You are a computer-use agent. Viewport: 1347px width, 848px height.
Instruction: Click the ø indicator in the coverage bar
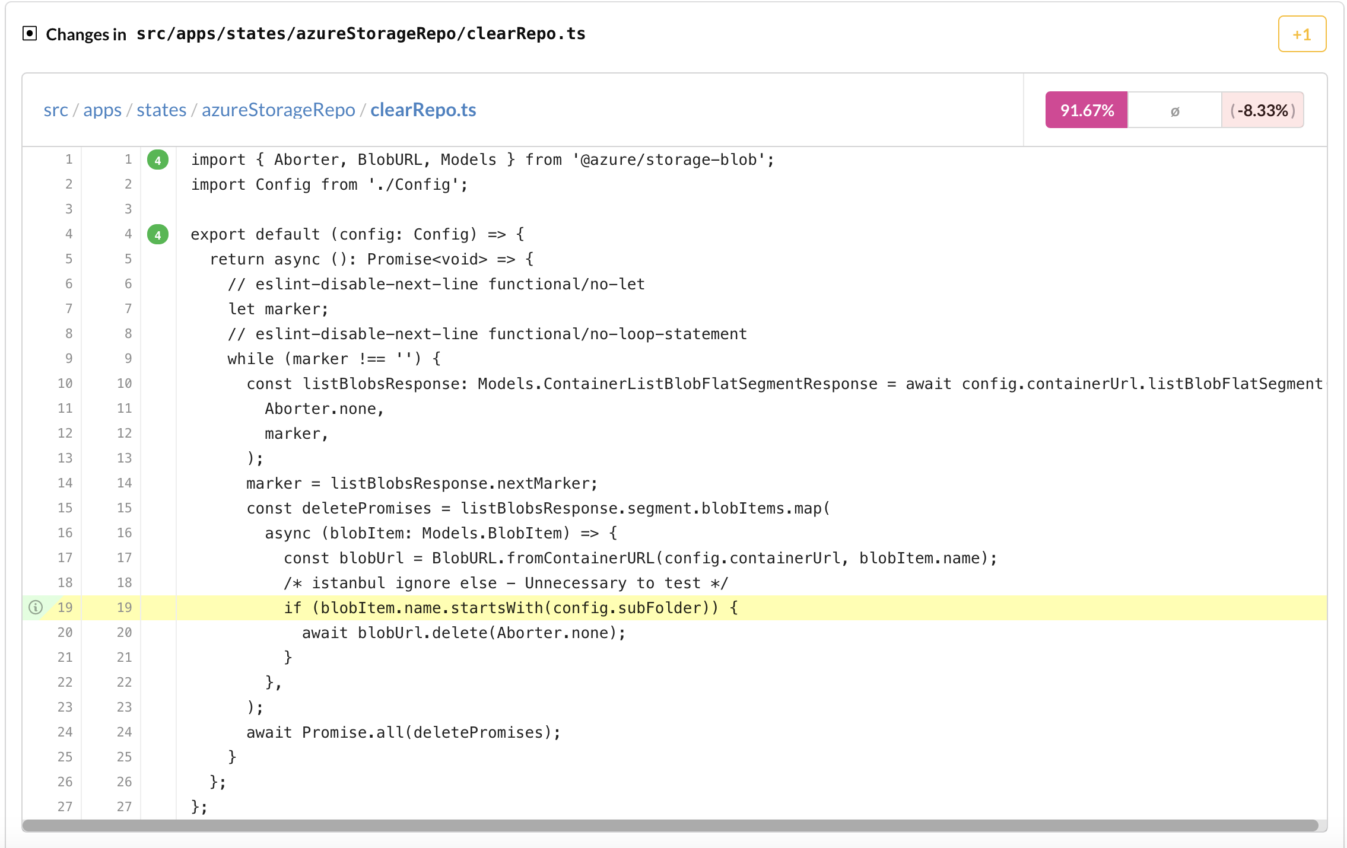tap(1176, 110)
